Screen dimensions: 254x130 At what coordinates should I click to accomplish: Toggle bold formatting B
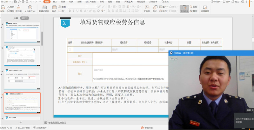[x=70, y=11]
